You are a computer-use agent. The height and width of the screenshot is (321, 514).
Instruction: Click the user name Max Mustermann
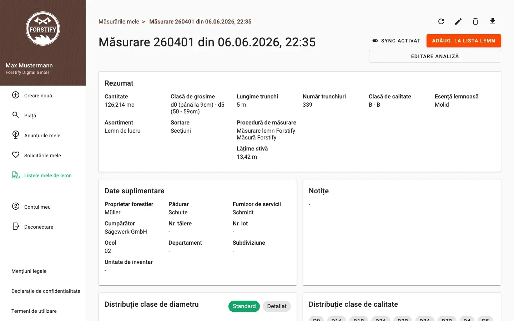coord(29,65)
